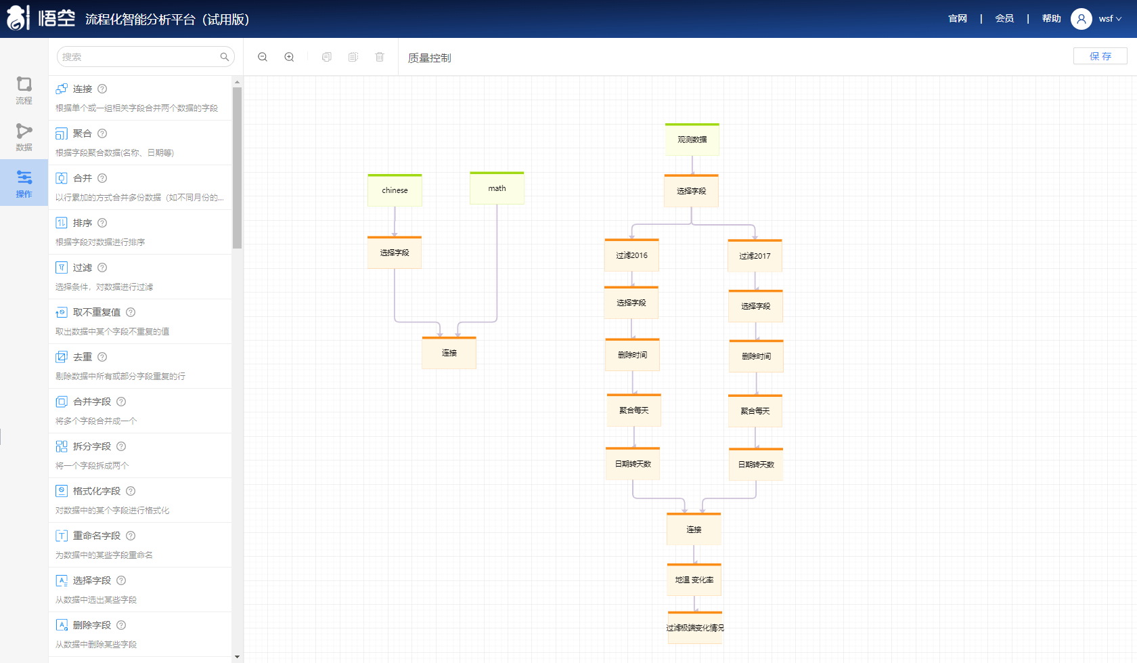Show help for the 重命名字段 operation
1137x663 pixels.
click(131, 536)
